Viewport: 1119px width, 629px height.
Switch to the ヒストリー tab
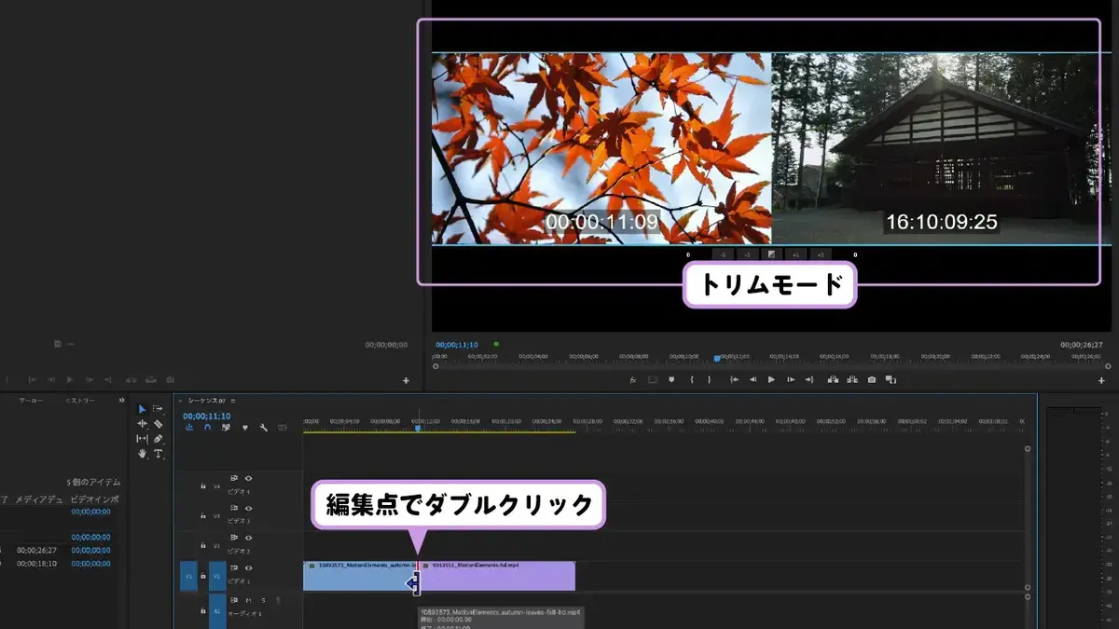(78, 400)
